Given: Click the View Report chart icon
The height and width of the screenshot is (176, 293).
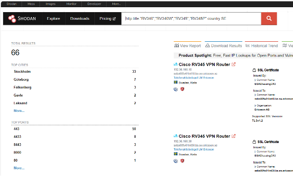Looking at the screenshot, I should [x=177, y=45].
